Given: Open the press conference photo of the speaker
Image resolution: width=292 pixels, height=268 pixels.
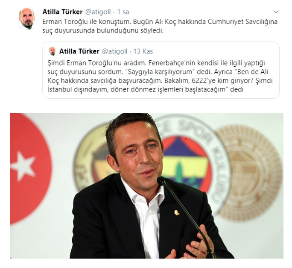Looking at the screenshot, I should tap(147, 186).
